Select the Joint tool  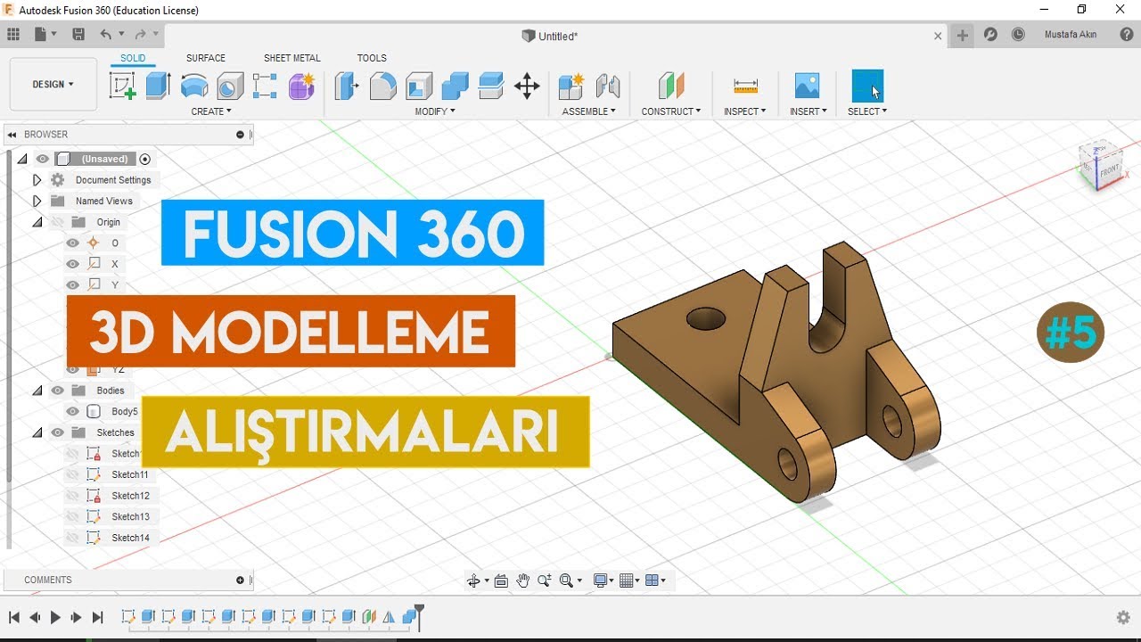pos(608,86)
